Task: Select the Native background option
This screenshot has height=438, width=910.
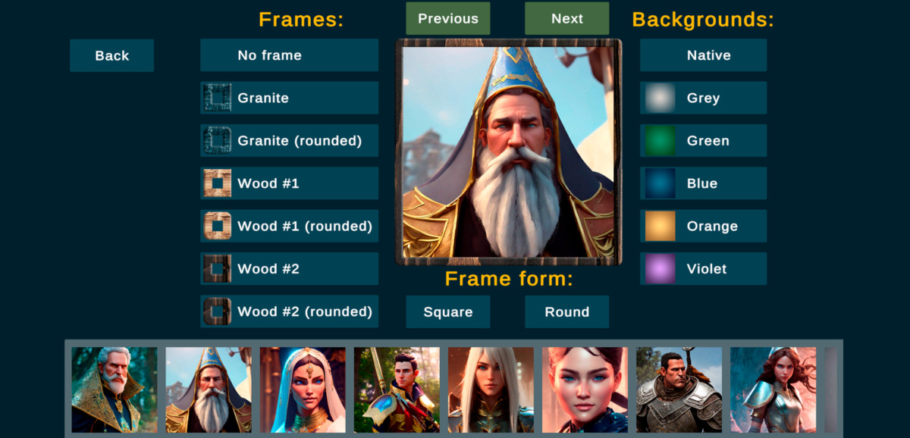Action: (x=703, y=55)
